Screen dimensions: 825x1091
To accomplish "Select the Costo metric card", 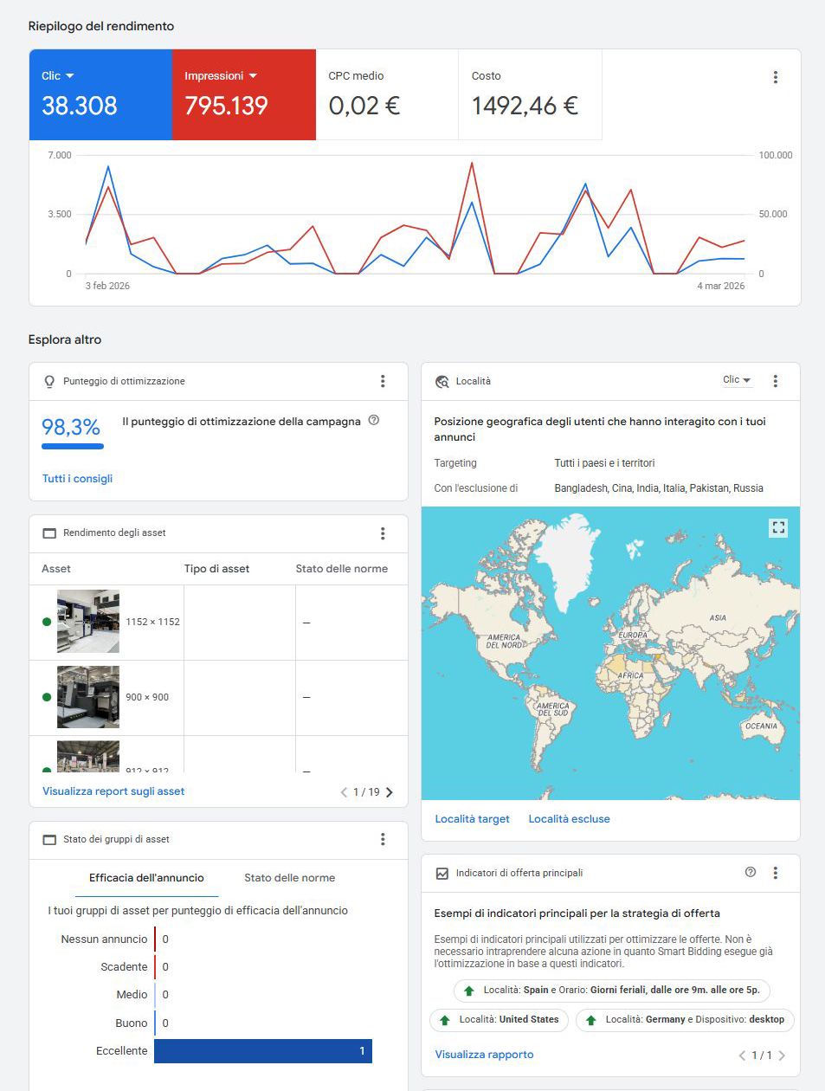I will 530,94.
